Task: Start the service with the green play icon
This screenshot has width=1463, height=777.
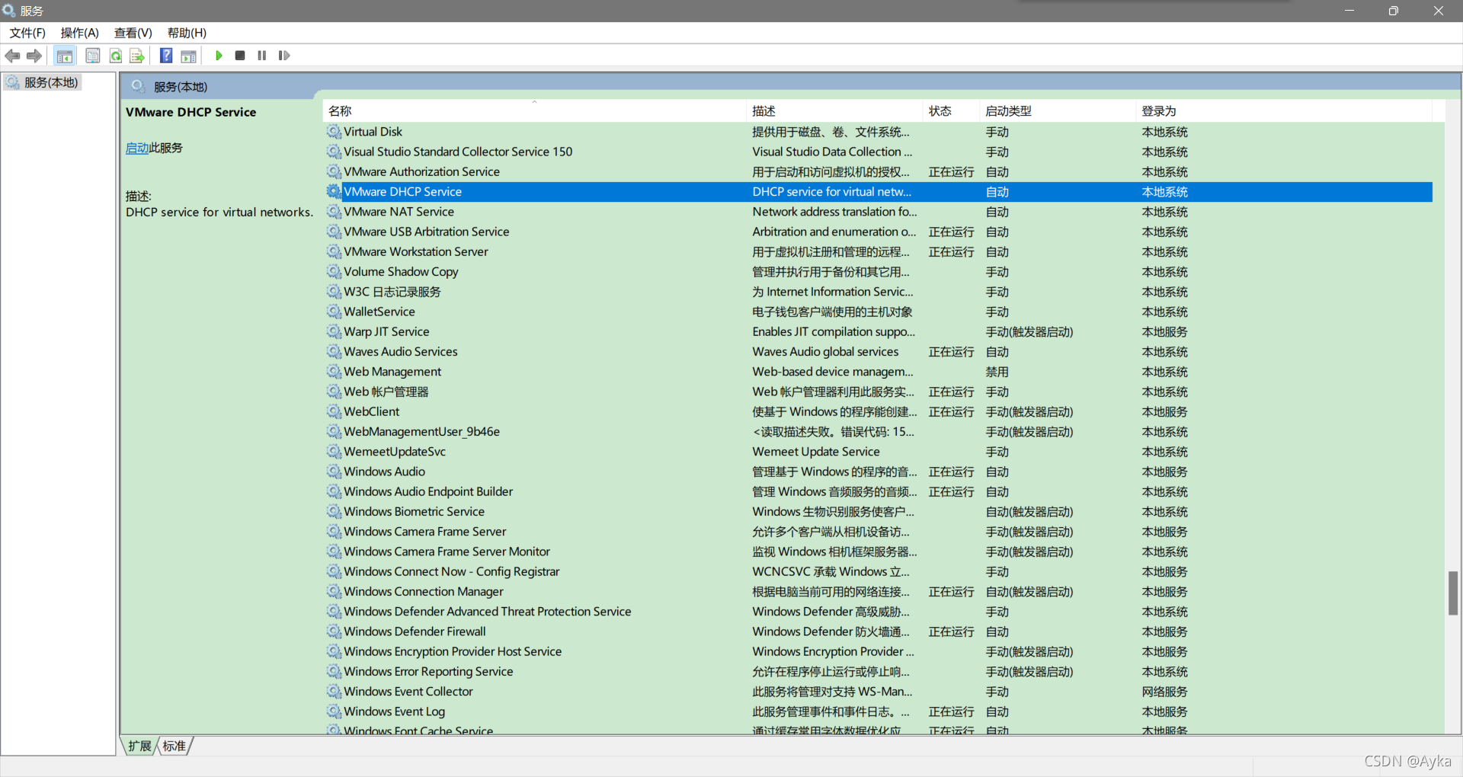Action: click(219, 55)
